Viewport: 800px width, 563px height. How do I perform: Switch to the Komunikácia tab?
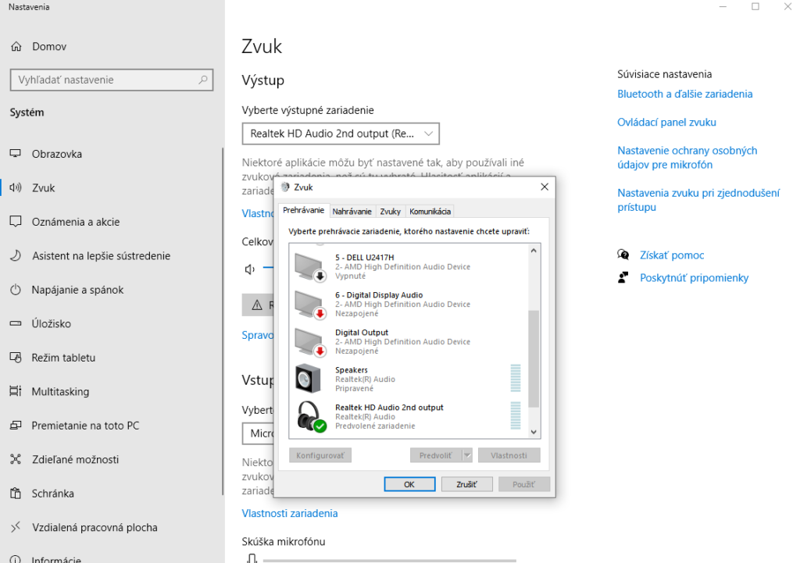[x=430, y=212]
